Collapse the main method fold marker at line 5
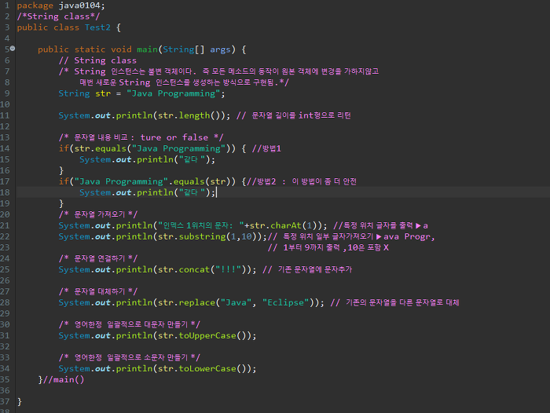 (13, 49)
